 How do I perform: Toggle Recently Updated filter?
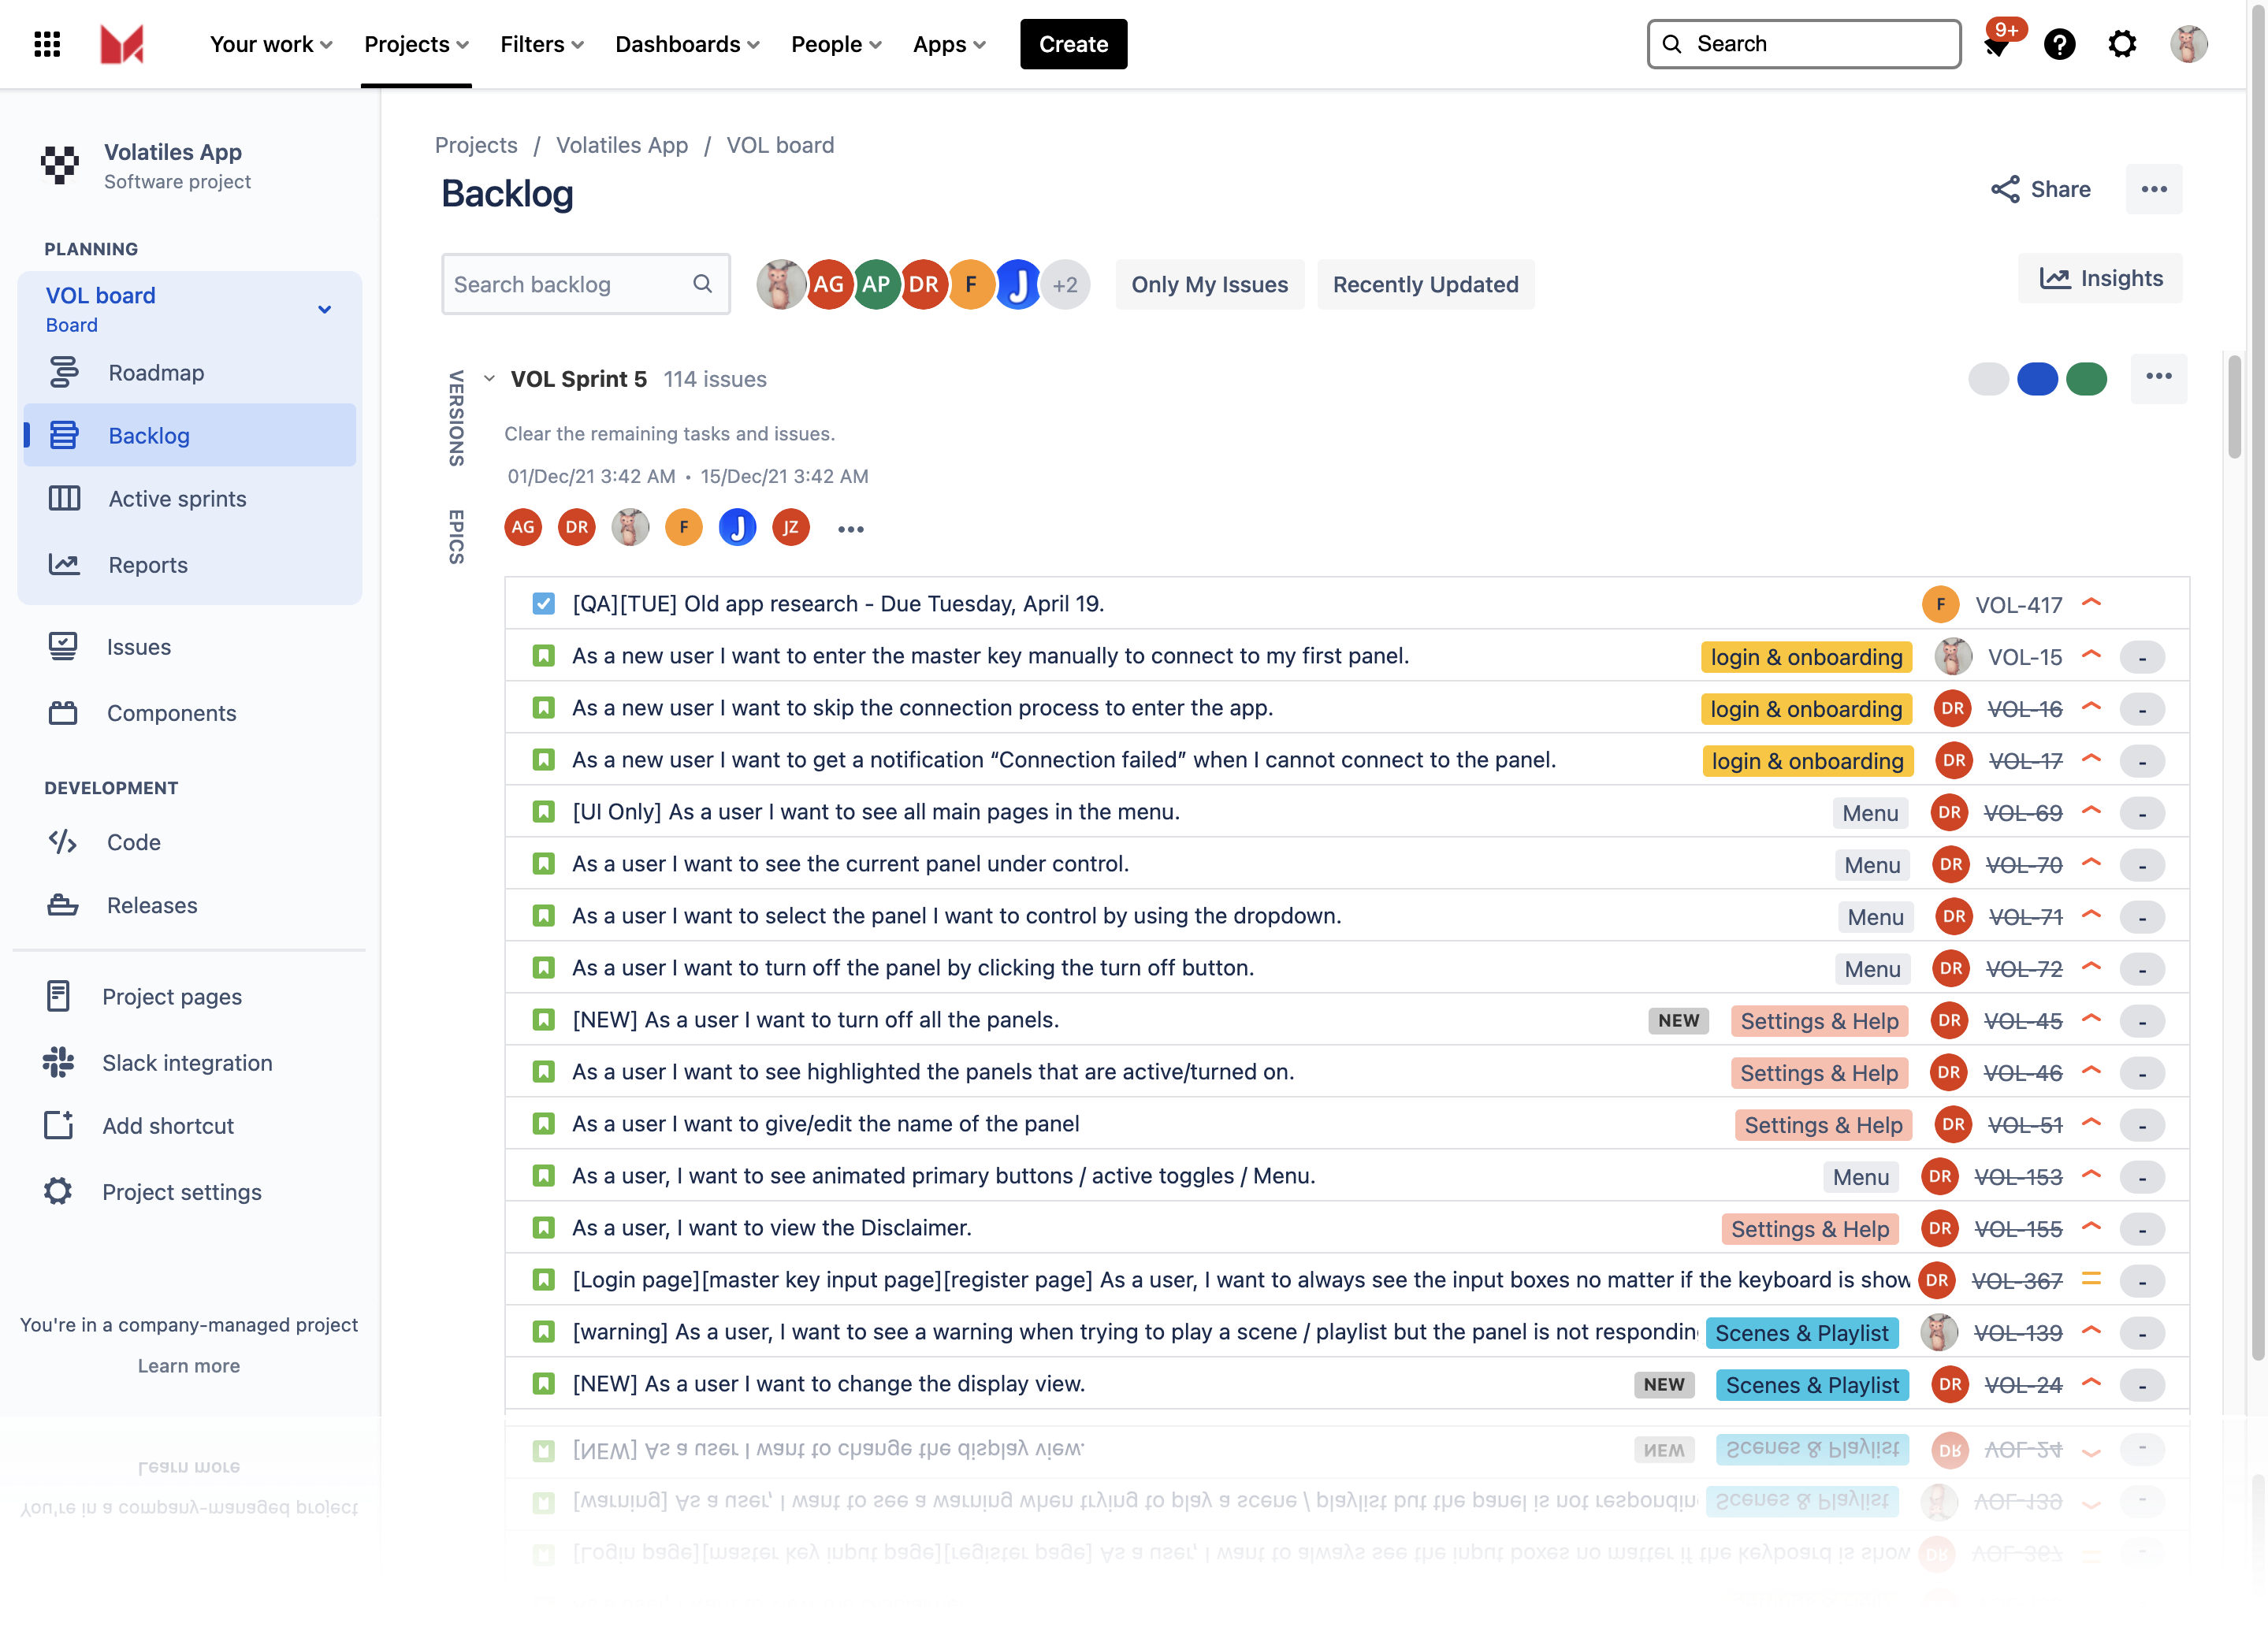[x=1425, y=285]
